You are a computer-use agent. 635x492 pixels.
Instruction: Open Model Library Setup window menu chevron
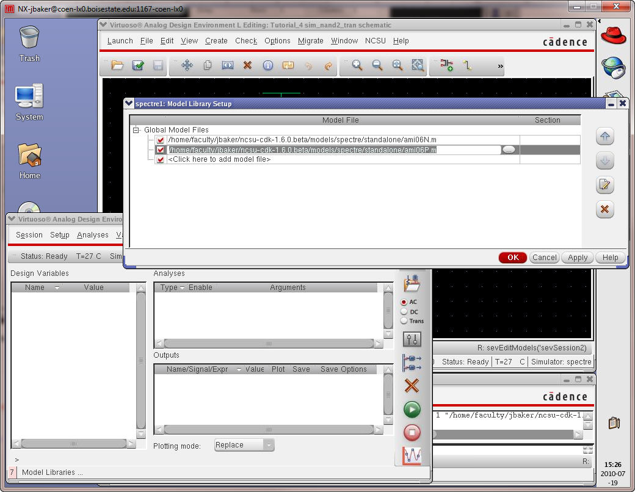click(x=129, y=104)
